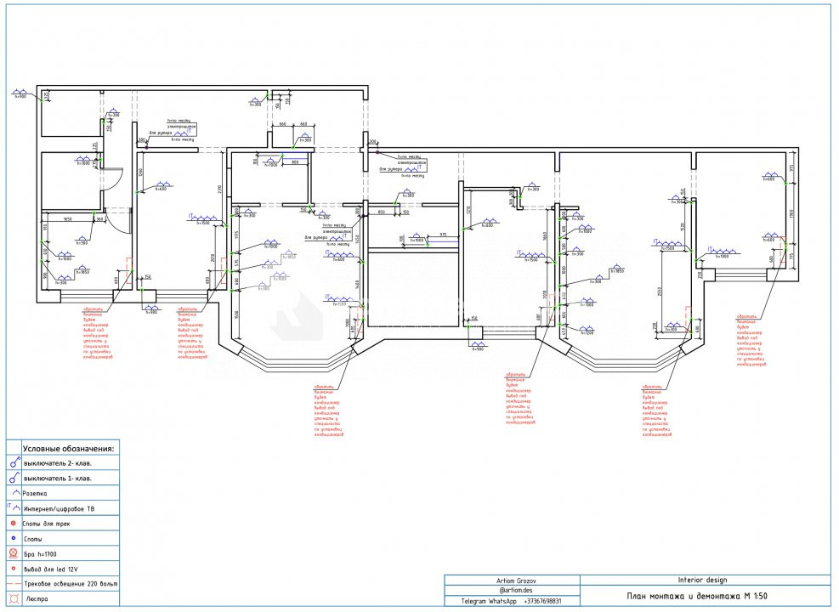Select the Бра h=1700 sconce symbol
Viewport: 839px width, 612px height.
click(x=14, y=553)
